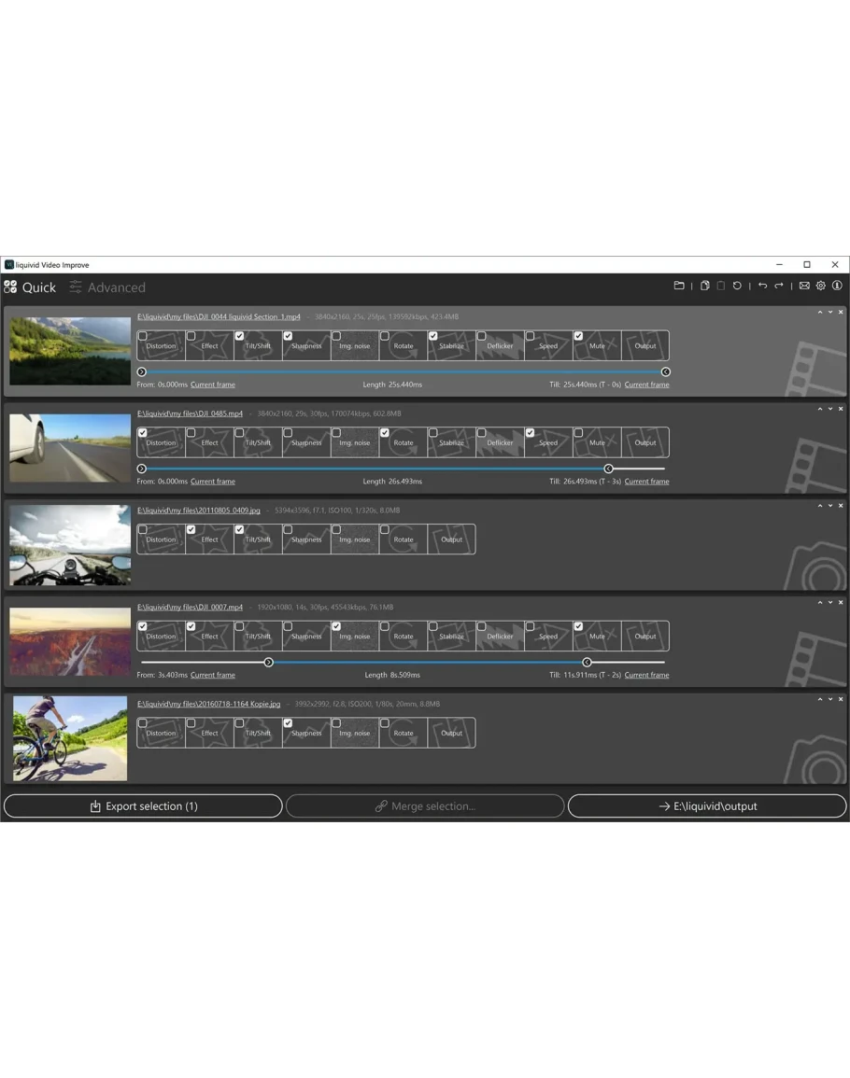The width and height of the screenshot is (850, 1078).
Task: Click the info icon in toolbar
Action: point(837,286)
